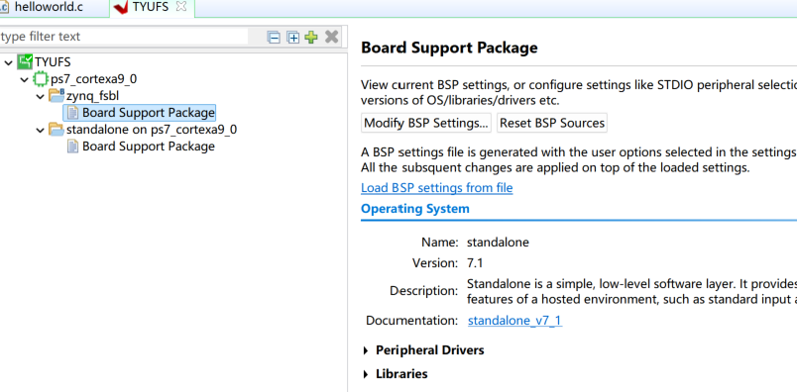
Task: Collapse standalone on ps7_cortexa9_0 node
Action: (41, 131)
